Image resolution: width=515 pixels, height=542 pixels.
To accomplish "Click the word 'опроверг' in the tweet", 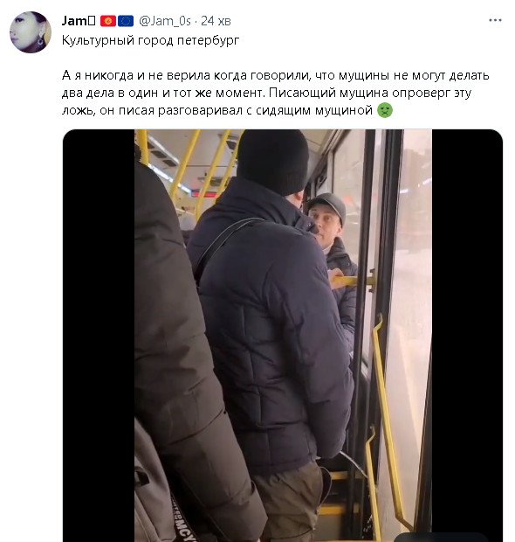I will 421,93.
